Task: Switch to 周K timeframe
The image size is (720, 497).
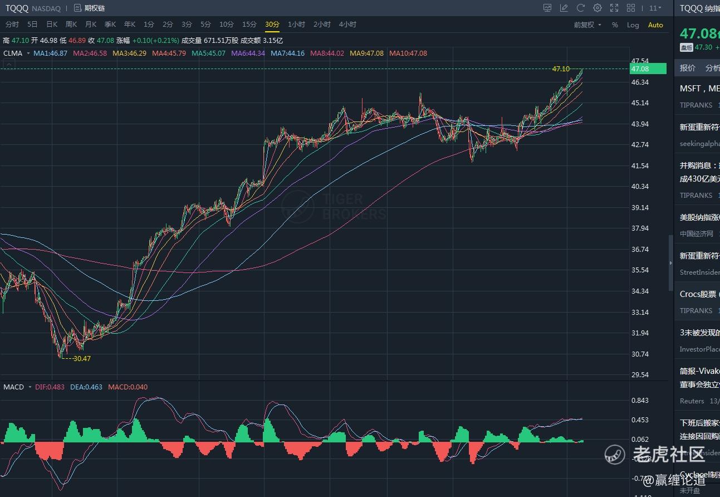Action: (x=71, y=25)
